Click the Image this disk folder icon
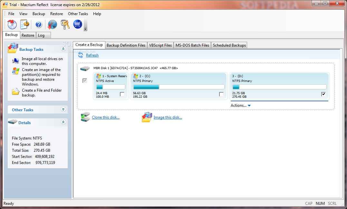347x209 pixels. 147,117
